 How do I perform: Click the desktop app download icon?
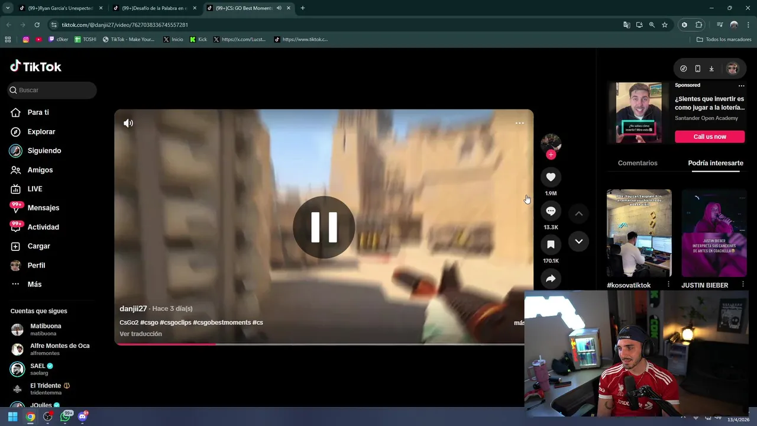coord(711,69)
